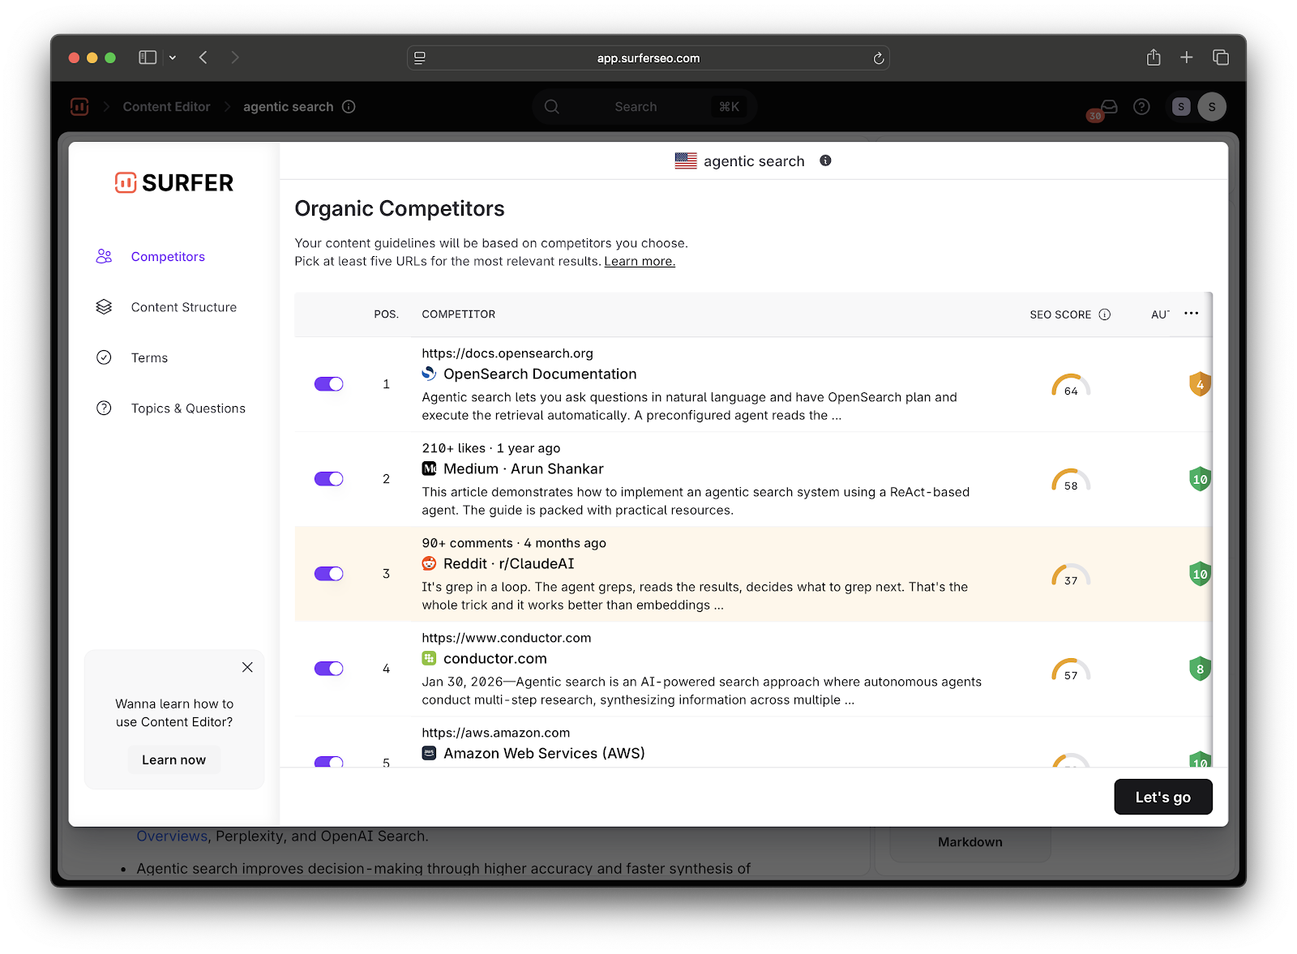Click the Topics & Questions question icon

(x=104, y=409)
